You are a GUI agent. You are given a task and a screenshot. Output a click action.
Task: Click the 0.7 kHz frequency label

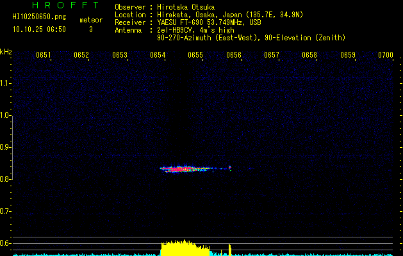click(x=5, y=211)
